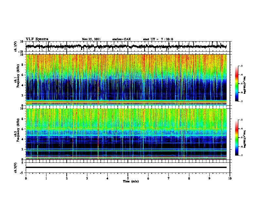Click the "ch.3(V)" axis label
The image size is (259, 200).
point(16,168)
